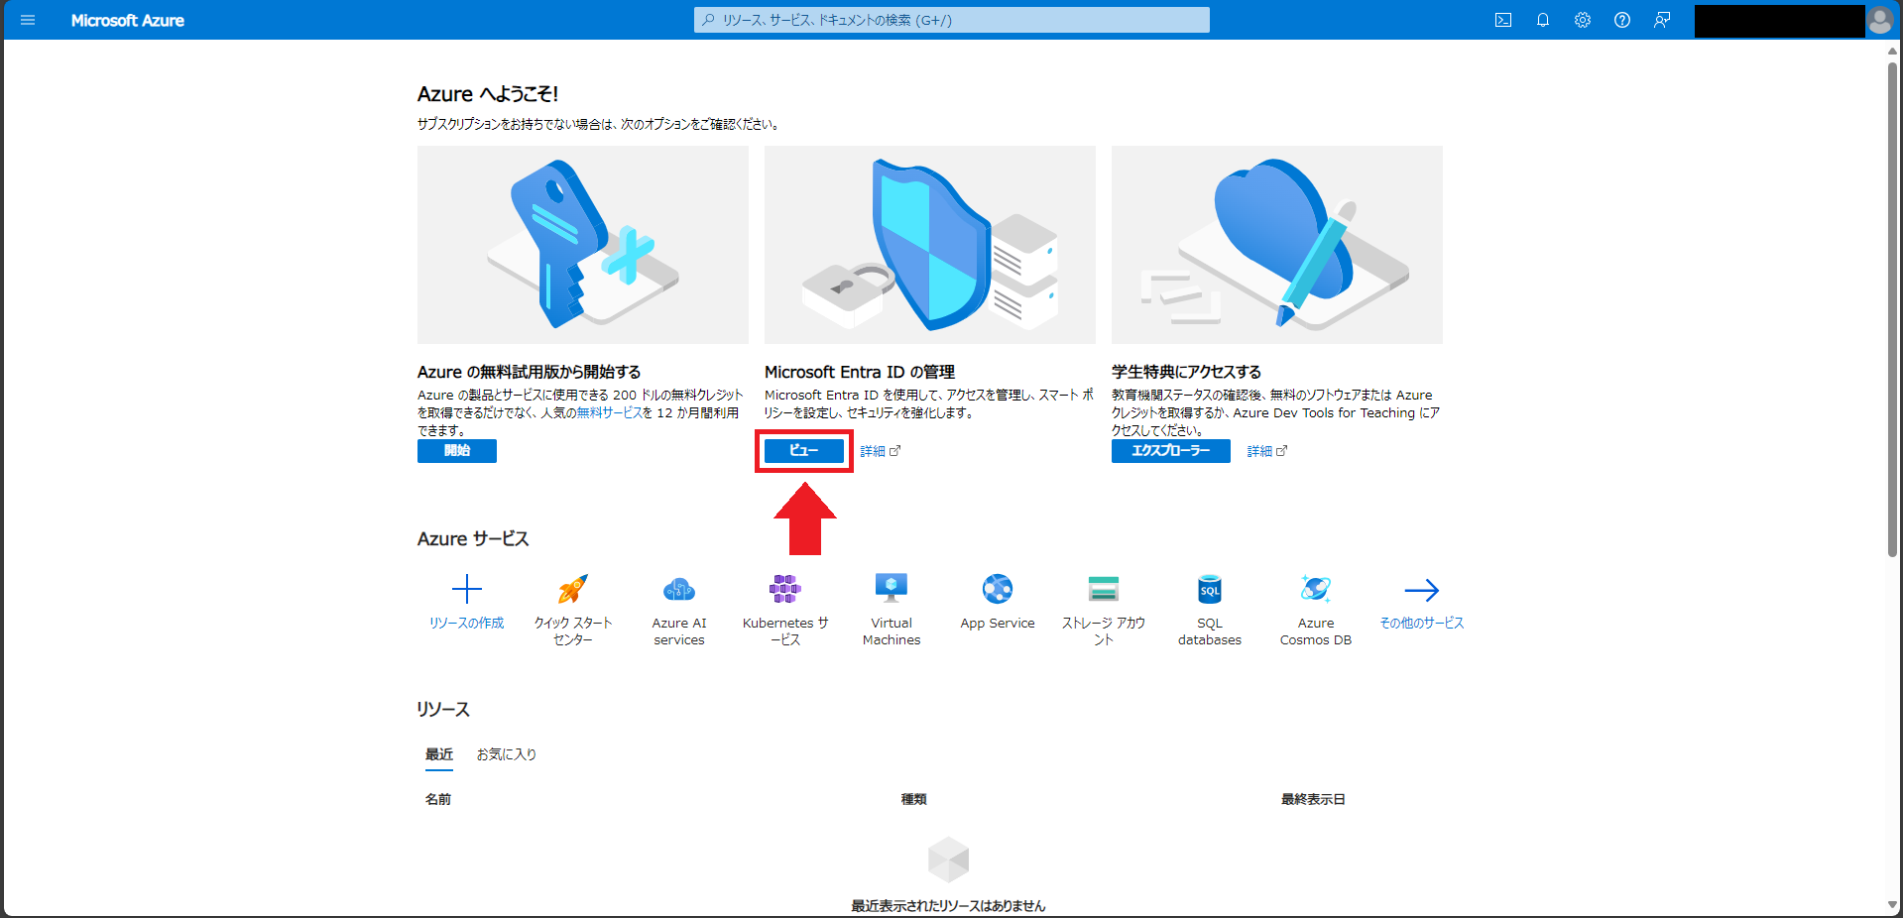Click the ビュー button for Microsoft Entra ID
This screenshot has width=1903, height=918.
803,451
